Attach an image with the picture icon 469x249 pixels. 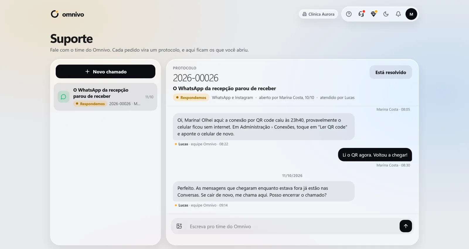click(x=179, y=226)
